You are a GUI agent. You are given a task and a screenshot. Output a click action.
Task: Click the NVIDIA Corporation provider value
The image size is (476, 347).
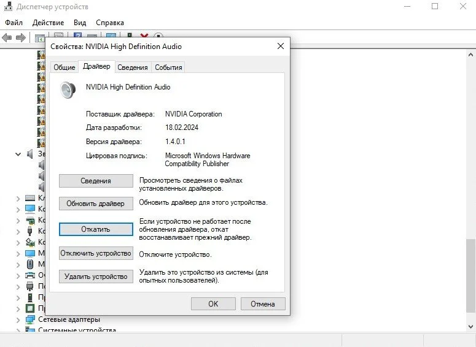(193, 114)
